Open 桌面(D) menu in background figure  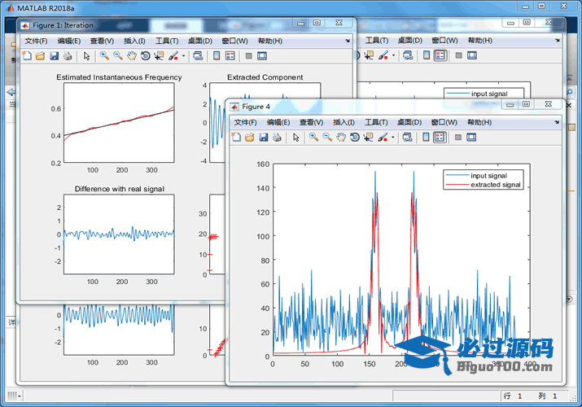[409, 40]
